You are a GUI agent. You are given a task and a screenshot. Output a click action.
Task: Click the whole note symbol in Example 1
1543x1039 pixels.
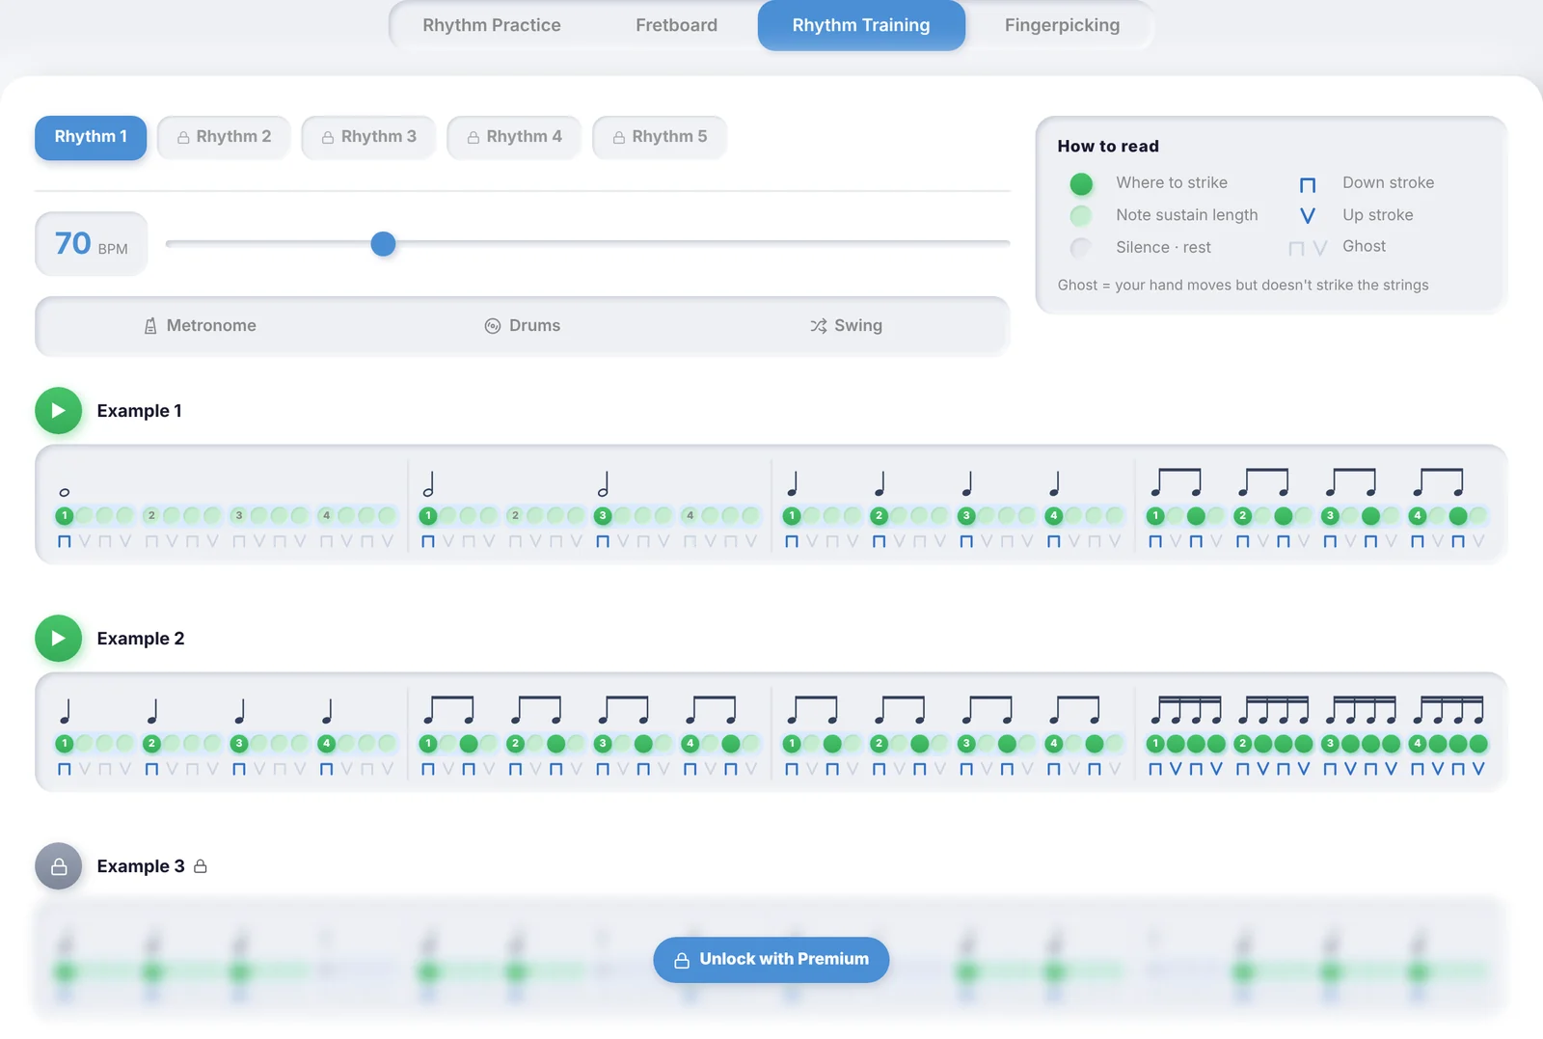click(65, 492)
